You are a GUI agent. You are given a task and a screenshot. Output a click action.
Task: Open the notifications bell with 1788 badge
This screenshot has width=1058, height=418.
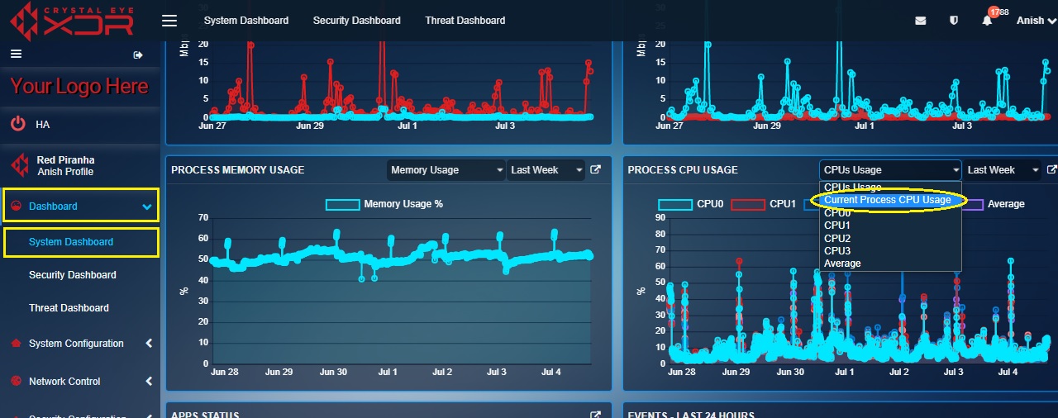(x=988, y=19)
